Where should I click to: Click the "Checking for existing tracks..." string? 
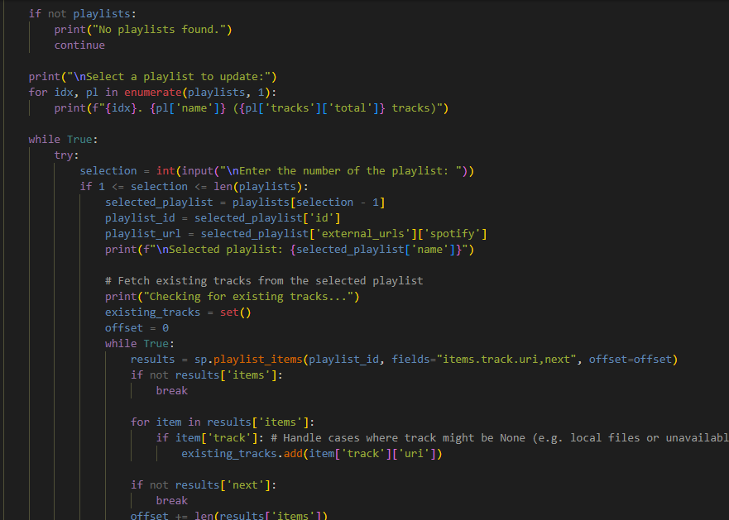248,297
